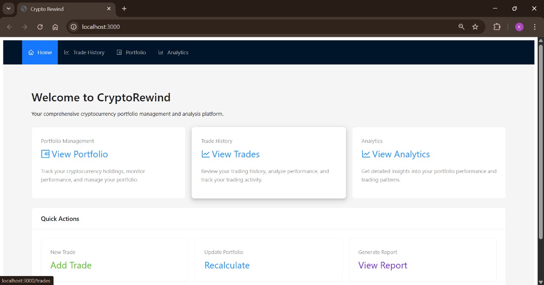
Task: Open Chrome's three-dot menu
Action: click(535, 27)
